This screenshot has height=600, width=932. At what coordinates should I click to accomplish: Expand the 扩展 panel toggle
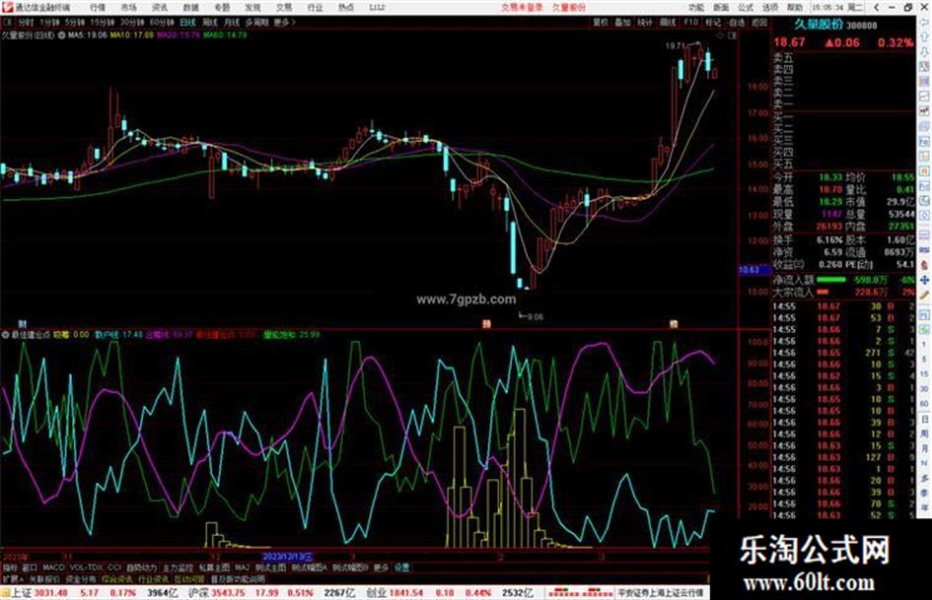[12, 578]
